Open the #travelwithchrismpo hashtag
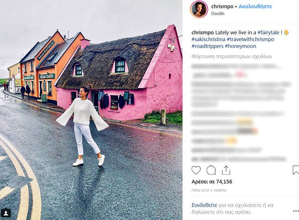The height and width of the screenshot is (220, 299). pyautogui.click(x=251, y=39)
